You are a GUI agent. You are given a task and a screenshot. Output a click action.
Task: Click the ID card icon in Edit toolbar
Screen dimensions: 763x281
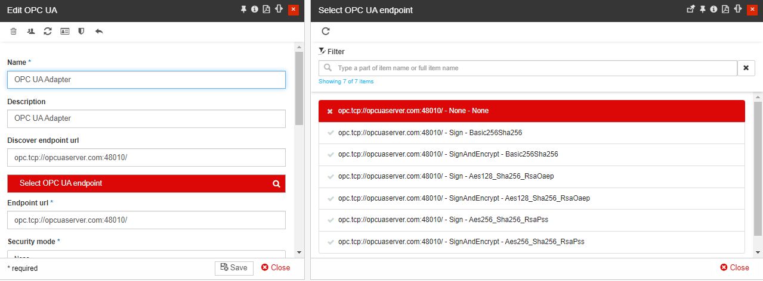pos(64,31)
